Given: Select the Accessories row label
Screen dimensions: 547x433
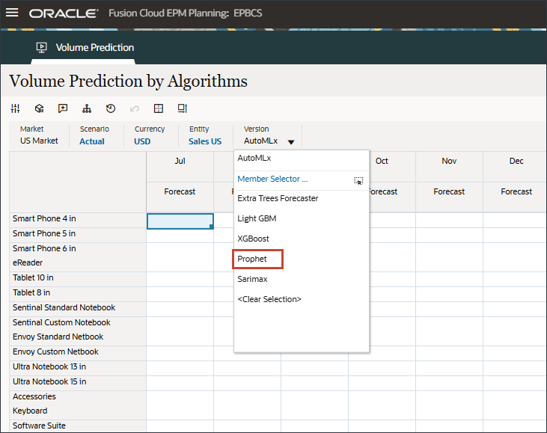Looking at the screenshot, I should tap(34, 397).
